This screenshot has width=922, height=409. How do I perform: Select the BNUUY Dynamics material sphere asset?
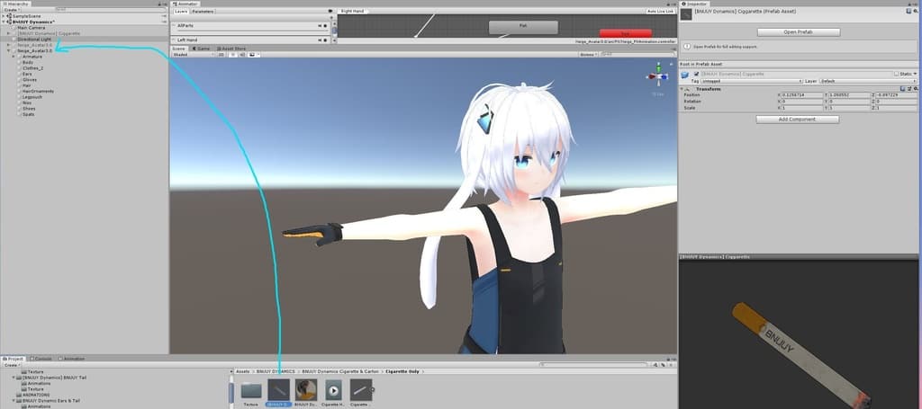click(306, 389)
